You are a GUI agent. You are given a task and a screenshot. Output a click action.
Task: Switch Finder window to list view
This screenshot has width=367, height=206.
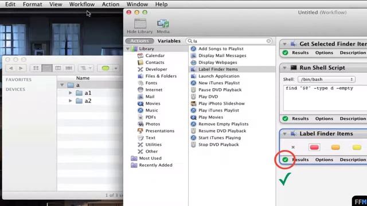(47, 68)
